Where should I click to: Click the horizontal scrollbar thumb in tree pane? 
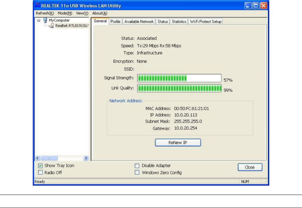pyautogui.click(x=49, y=158)
